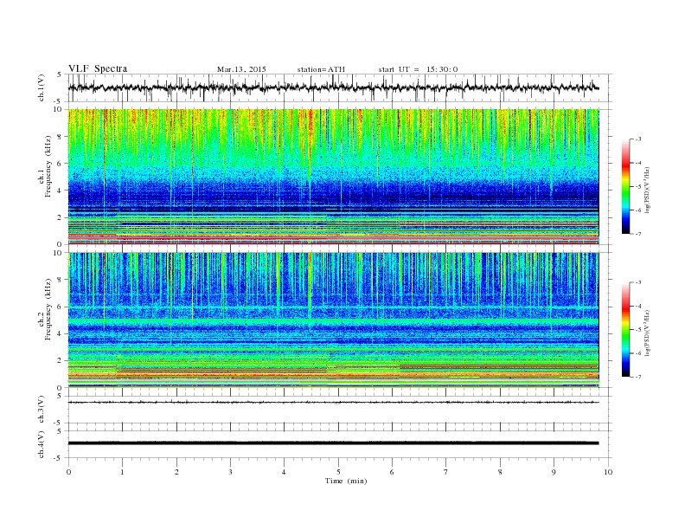Click the ch.1 spectrogram color scale bar
The image size is (685, 530).
pos(625,186)
